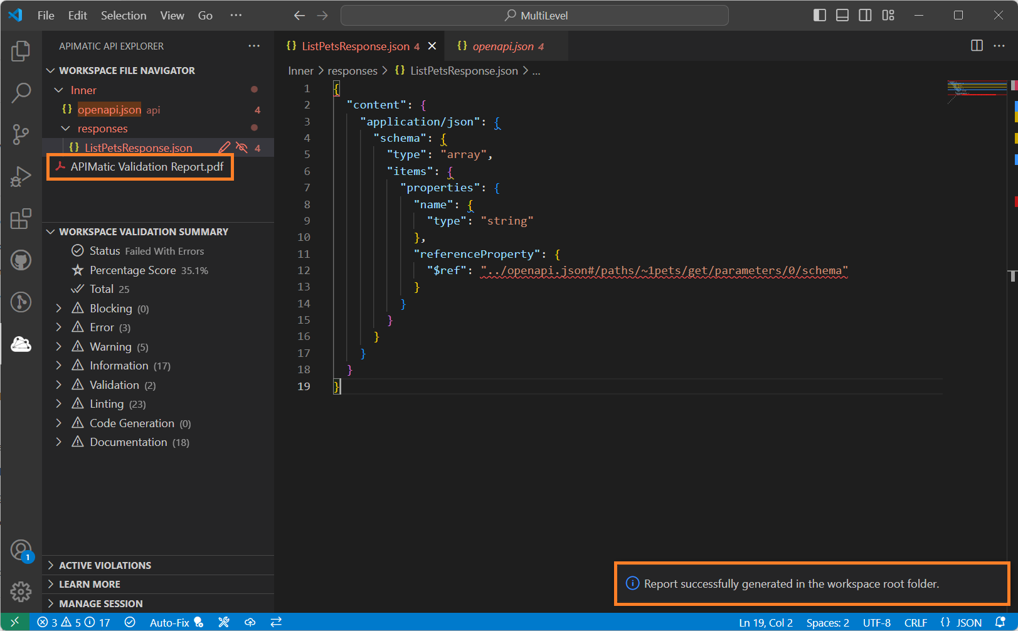Viewport: 1018px width, 631px height.
Task: Toggle the secondary side bar
Action: point(865,15)
